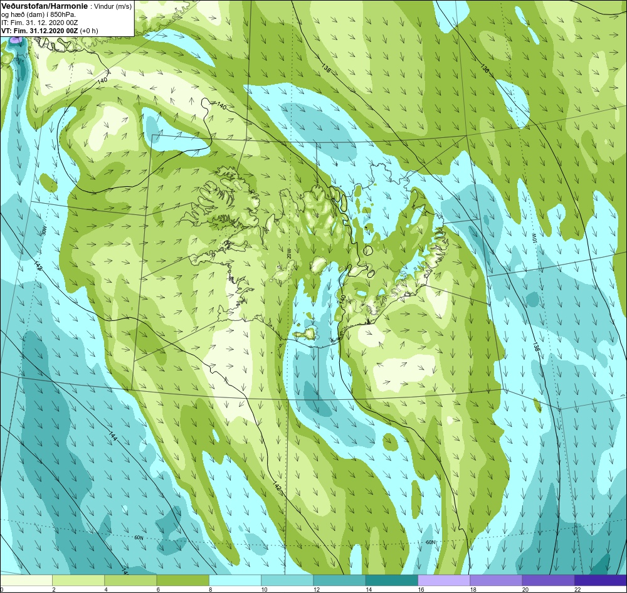627x593 pixels.
Task: Pick the deep indigo above-22 m/s legend swatch
Action: [601, 580]
